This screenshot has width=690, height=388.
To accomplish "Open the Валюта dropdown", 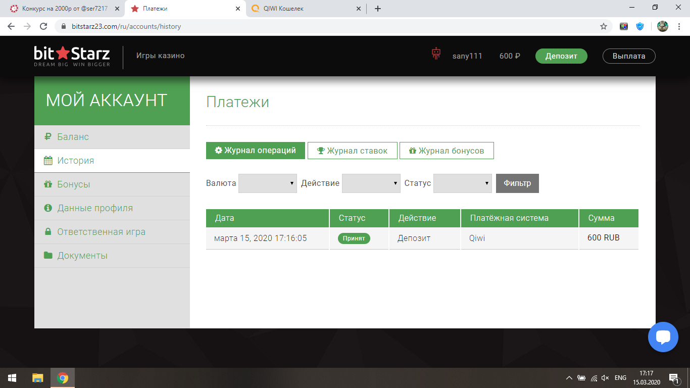I will coord(268,183).
